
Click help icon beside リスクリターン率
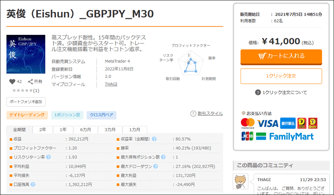(x=49, y=157)
